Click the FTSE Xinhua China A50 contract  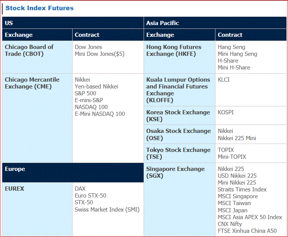[247, 231]
